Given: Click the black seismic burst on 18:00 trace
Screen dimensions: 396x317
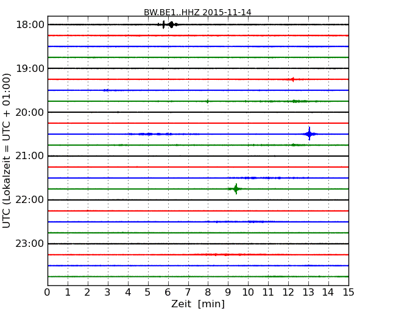Looking at the screenshot, I should click(168, 24).
